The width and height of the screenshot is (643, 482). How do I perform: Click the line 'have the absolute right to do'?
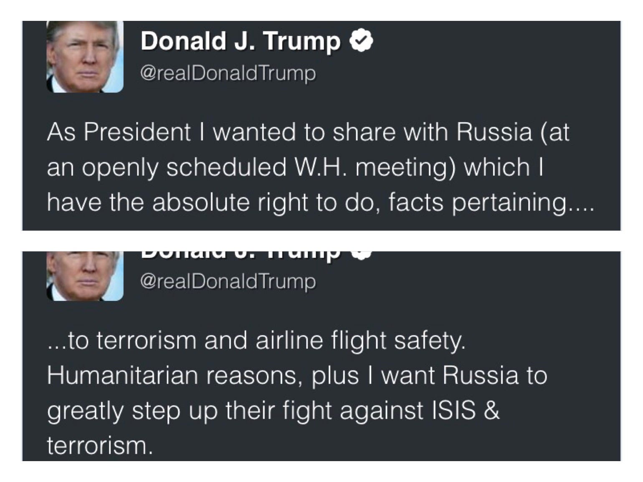pyautogui.click(x=320, y=203)
